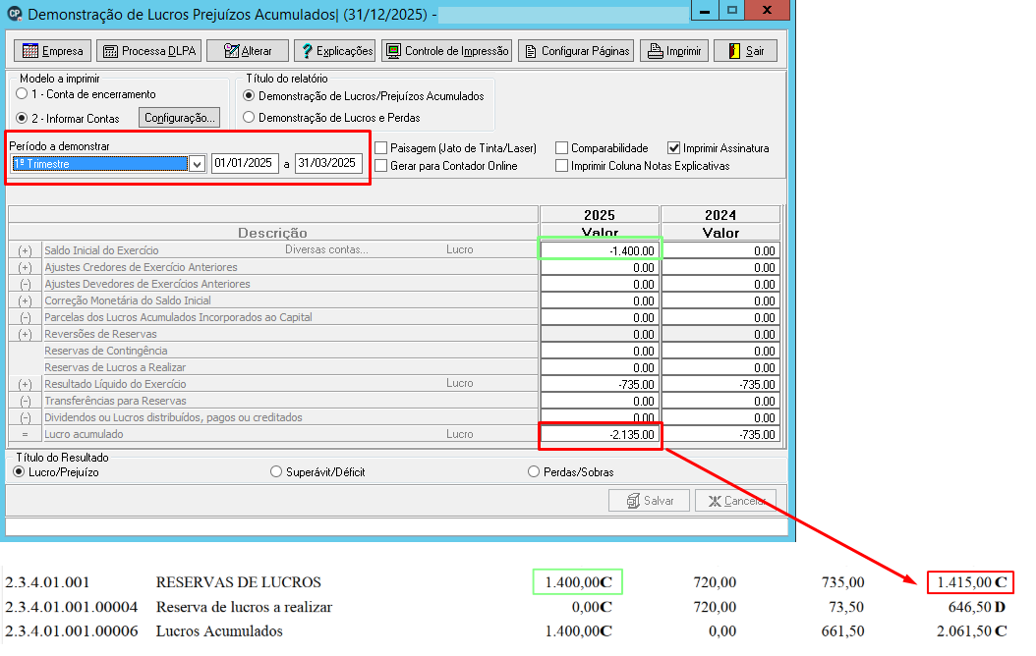Click the 2025 column header

pos(600,215)
